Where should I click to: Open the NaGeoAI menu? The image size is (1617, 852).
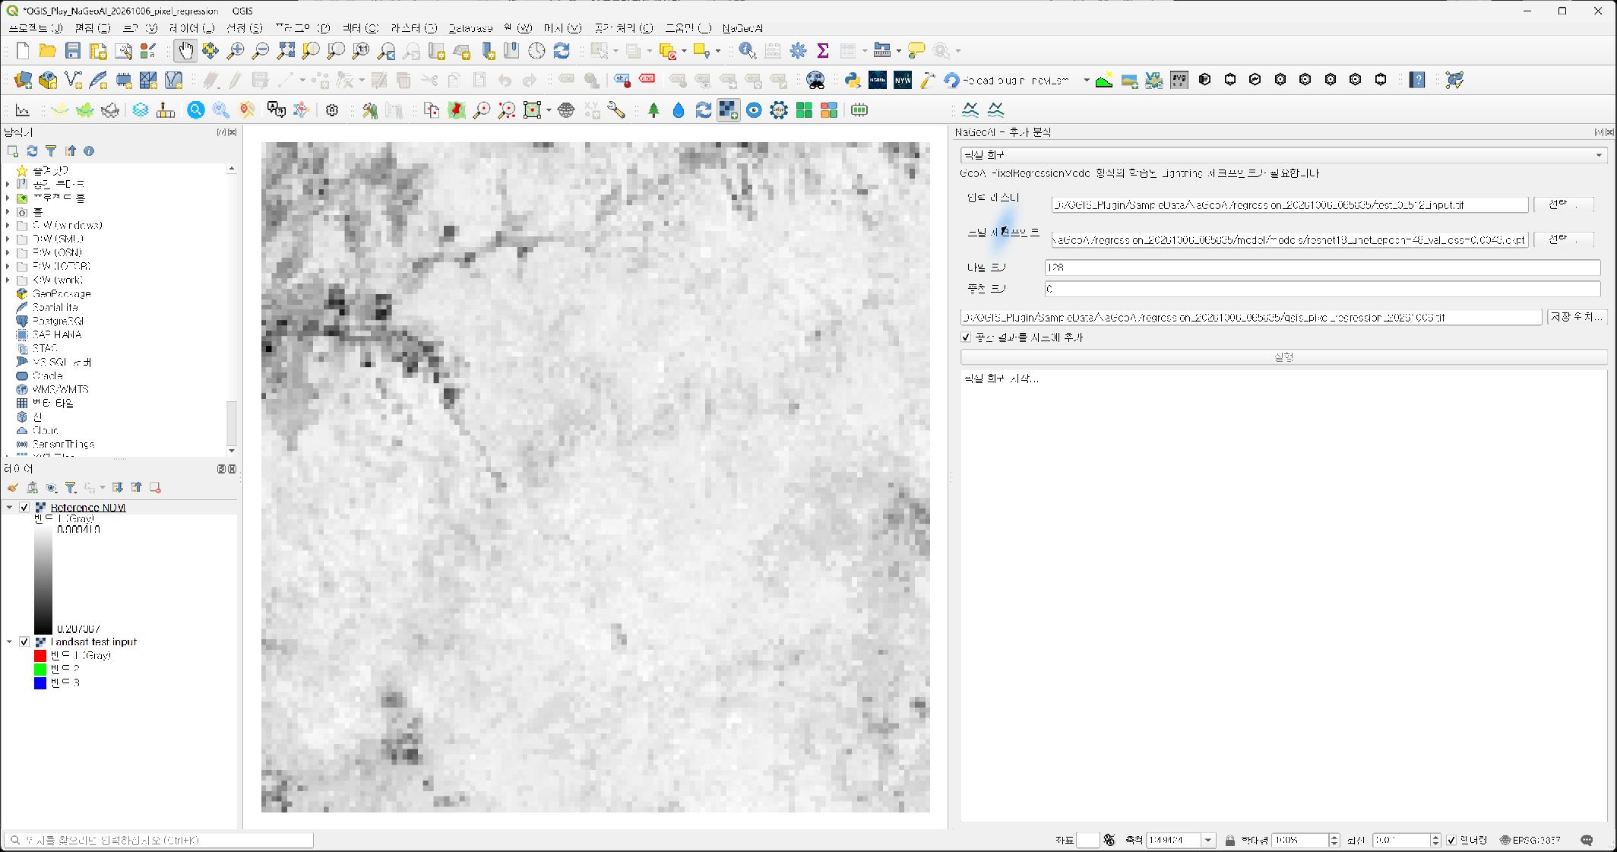[x=742, y=28]
